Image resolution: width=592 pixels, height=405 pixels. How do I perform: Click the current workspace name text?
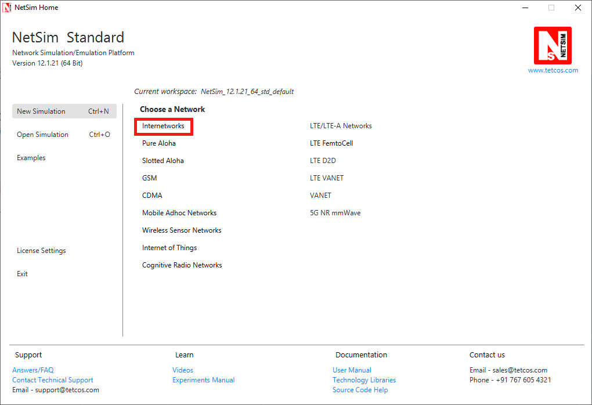[x=247, y=92]
